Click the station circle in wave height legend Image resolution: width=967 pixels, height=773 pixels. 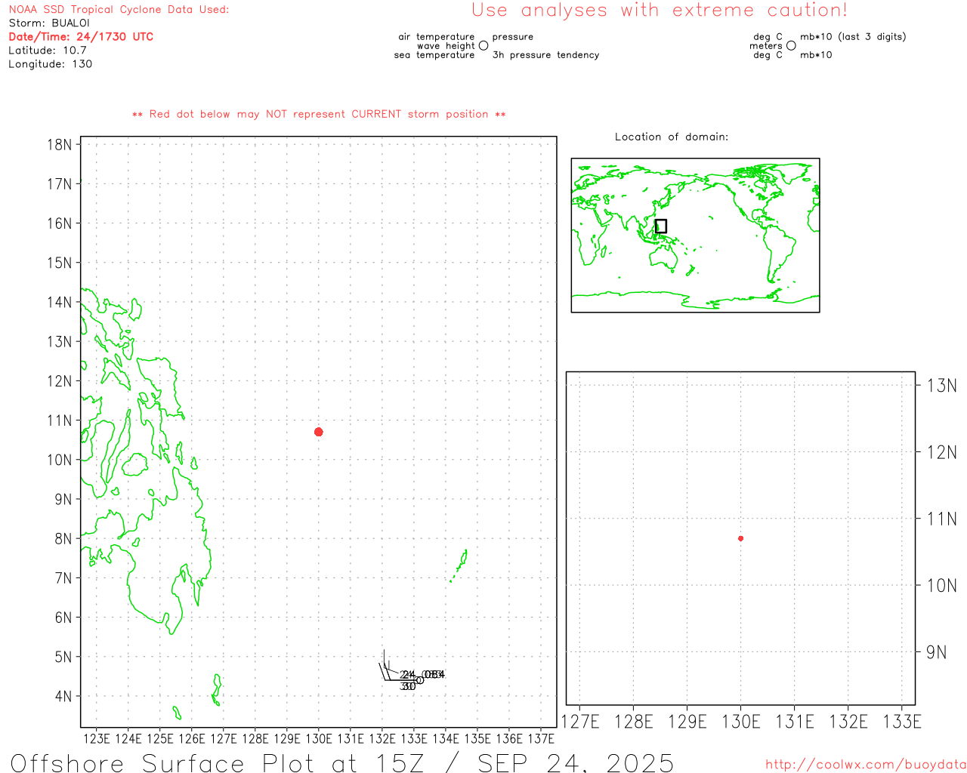point(483,46)
